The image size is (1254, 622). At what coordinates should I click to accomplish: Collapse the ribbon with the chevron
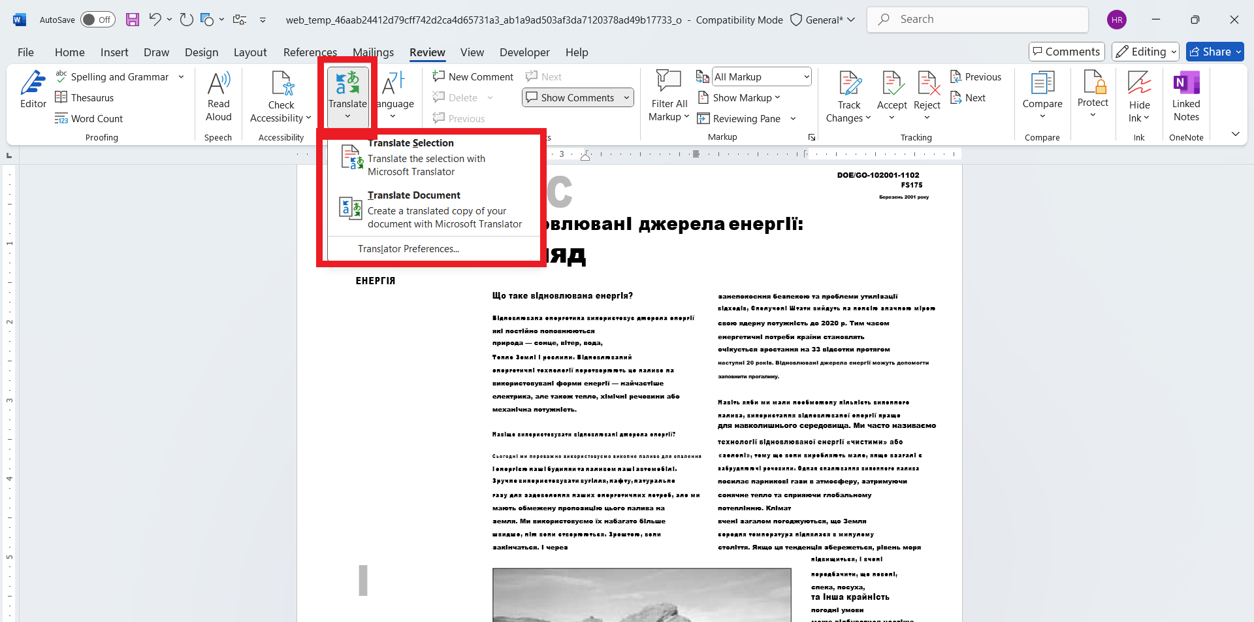pos(1235,134)
